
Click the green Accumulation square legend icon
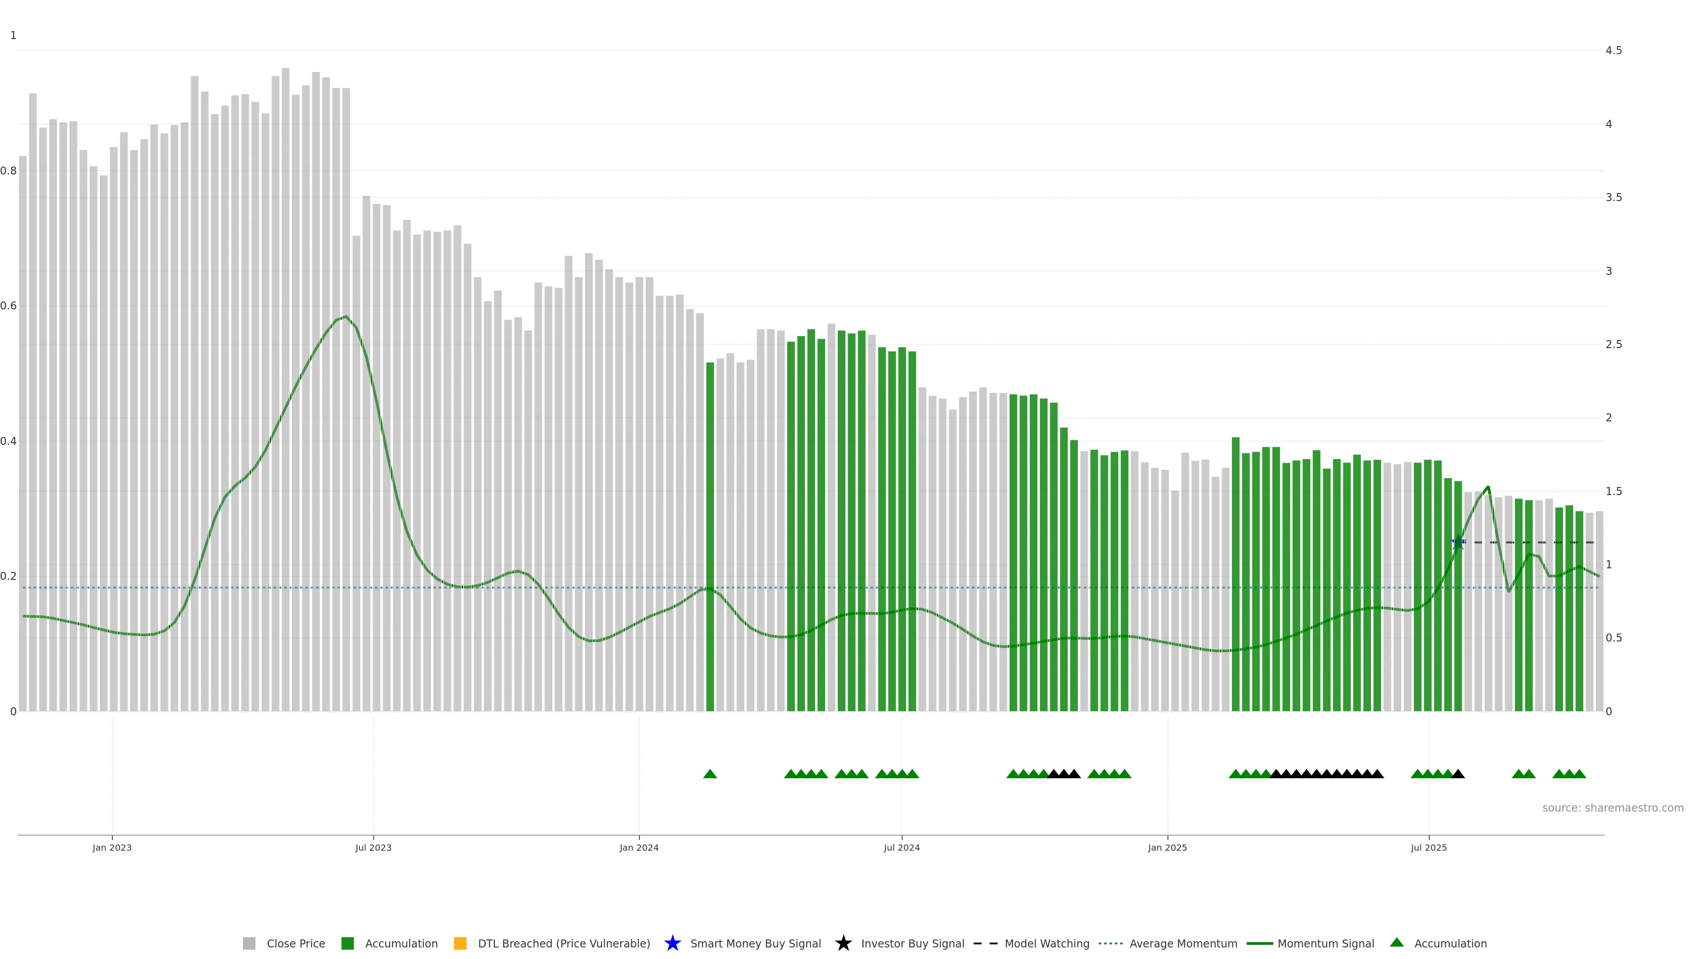coord(347,943)
